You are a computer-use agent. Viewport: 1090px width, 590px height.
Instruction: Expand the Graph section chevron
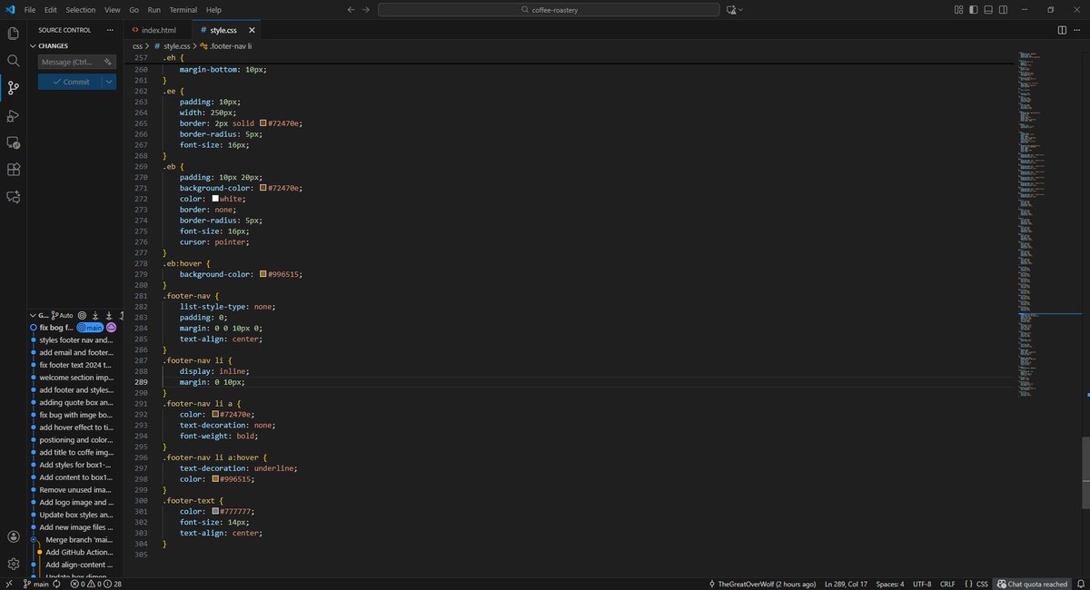coord(33,315)
